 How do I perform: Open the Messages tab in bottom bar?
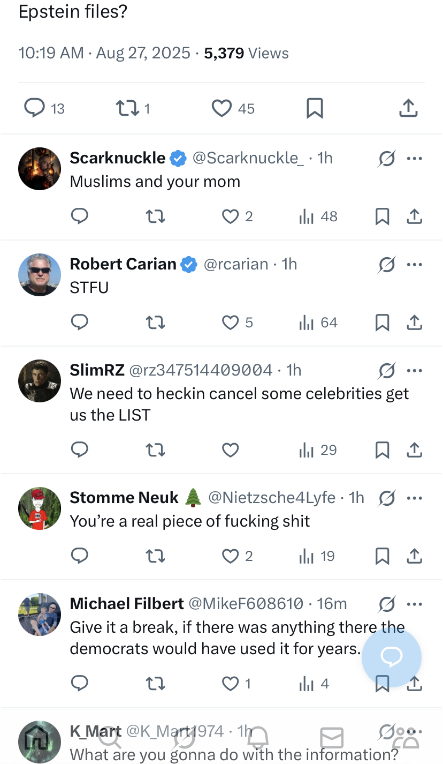tap(332, 738)
